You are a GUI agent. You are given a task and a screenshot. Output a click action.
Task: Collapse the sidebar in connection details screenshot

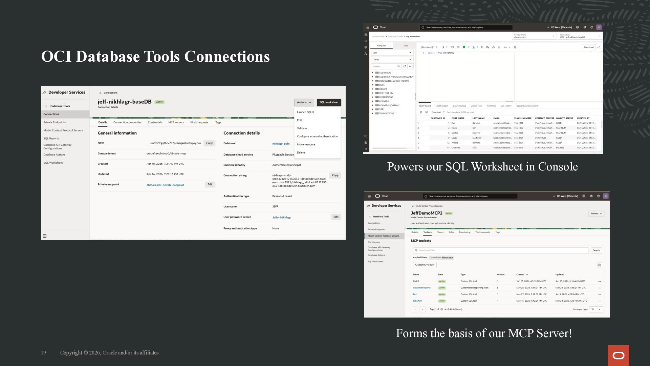45,236
